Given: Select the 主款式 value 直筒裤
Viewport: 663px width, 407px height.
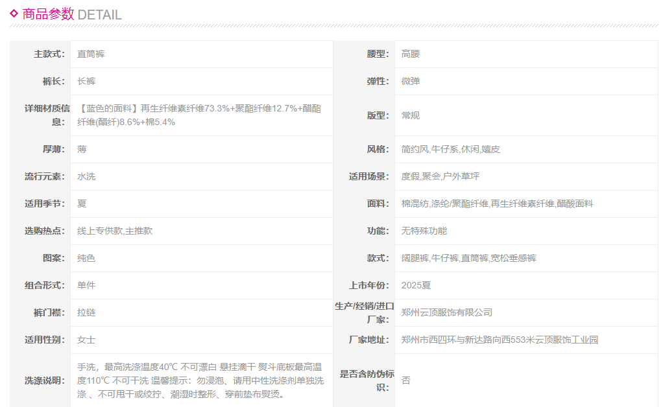Looking at the screenshot, I should tap(91, 54).
